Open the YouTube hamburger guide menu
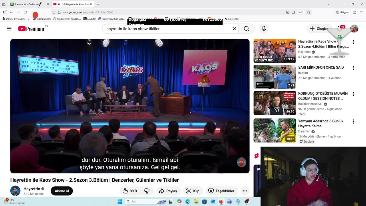This screenshot has width=366, height=206. (9, 29)
